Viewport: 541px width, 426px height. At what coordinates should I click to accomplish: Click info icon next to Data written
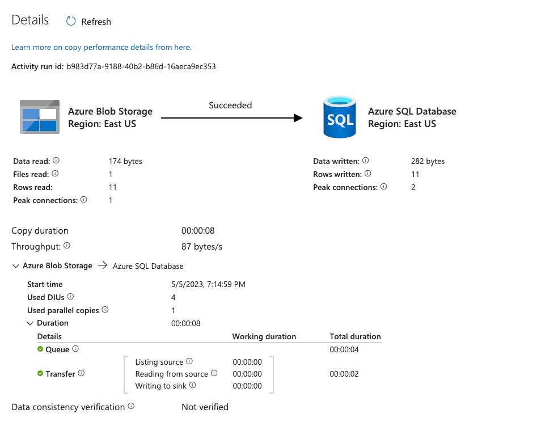click(366, 161)
